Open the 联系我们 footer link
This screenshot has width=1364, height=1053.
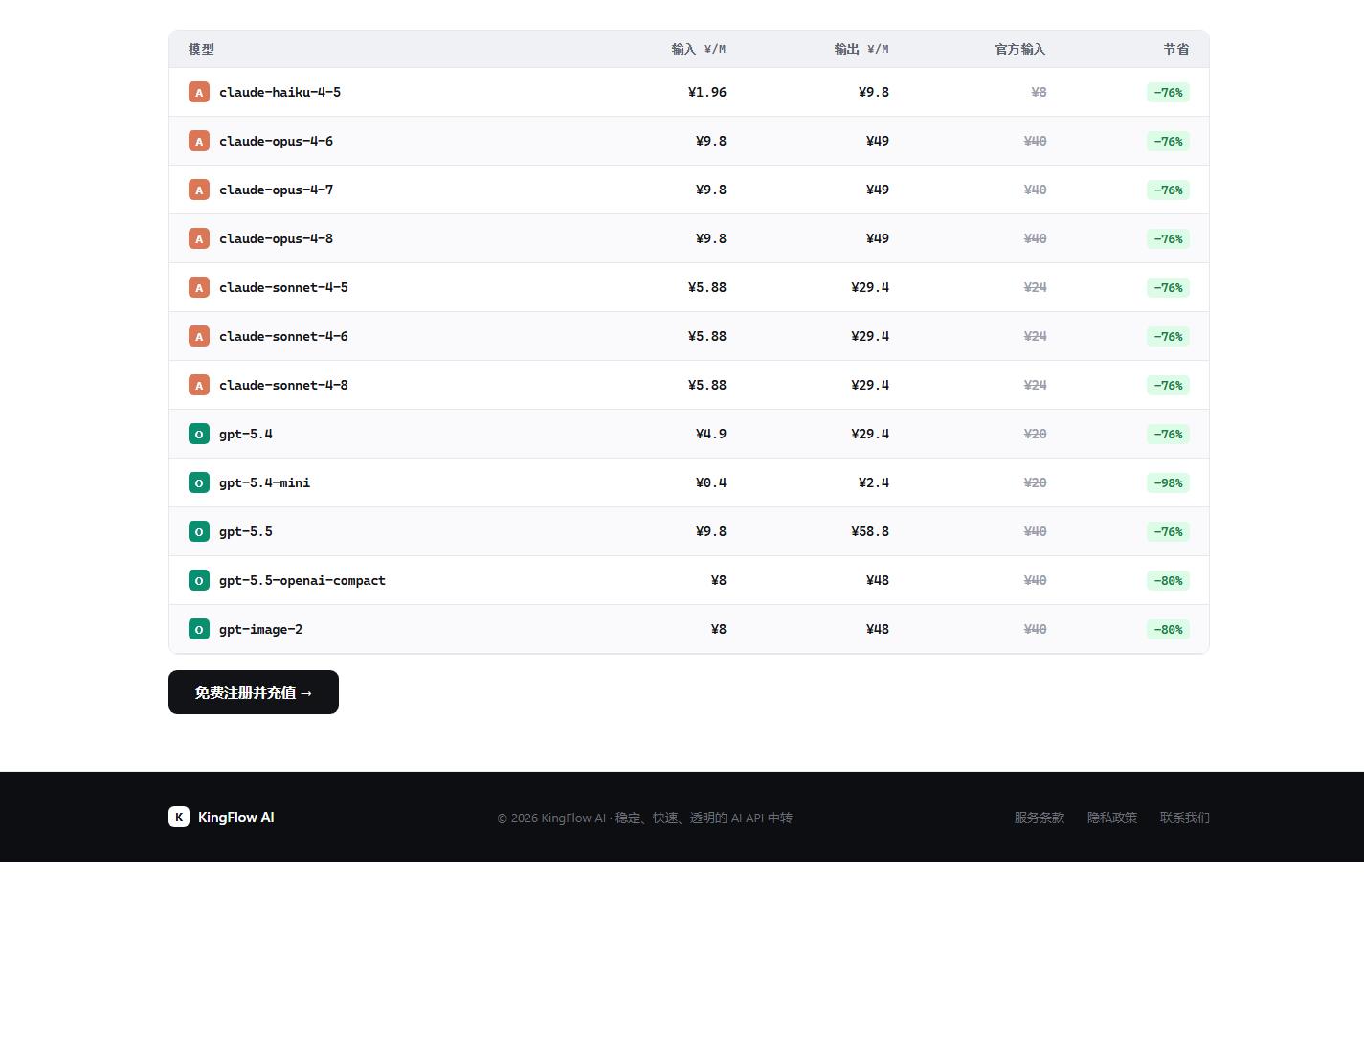(1185, 818)
